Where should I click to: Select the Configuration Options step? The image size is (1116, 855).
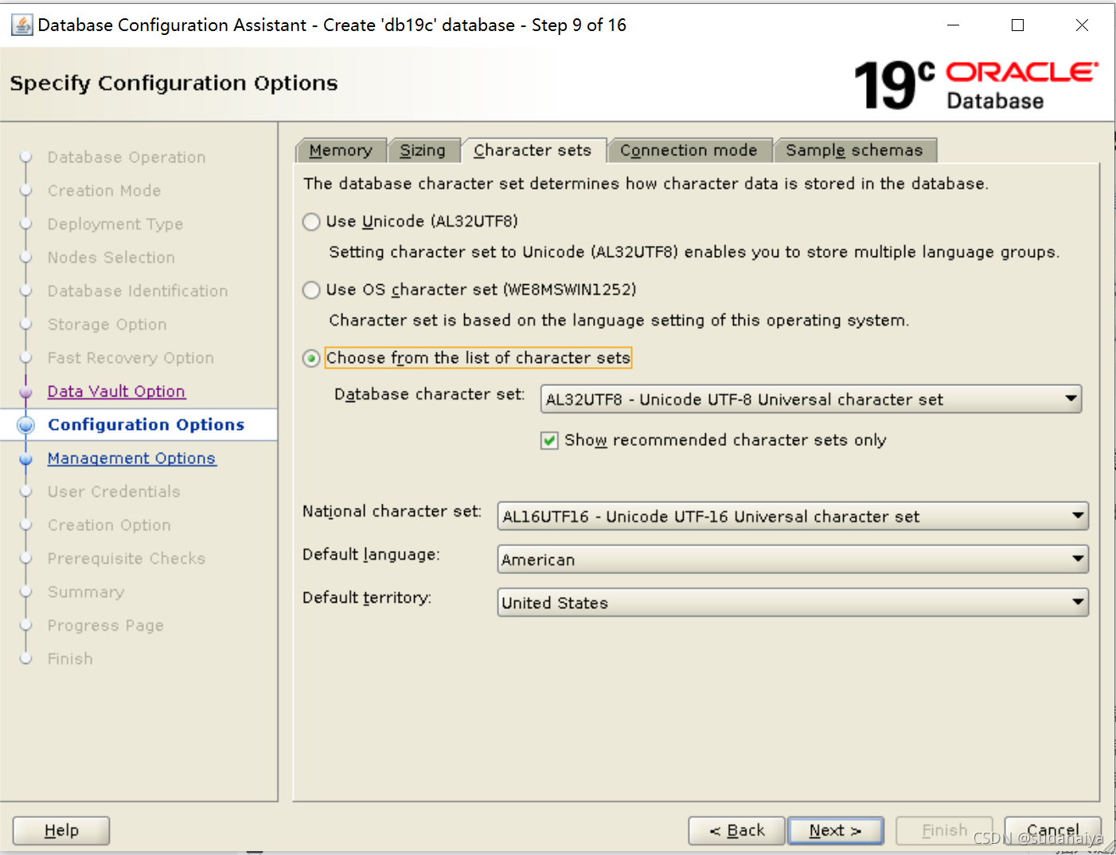click(146, 424)
